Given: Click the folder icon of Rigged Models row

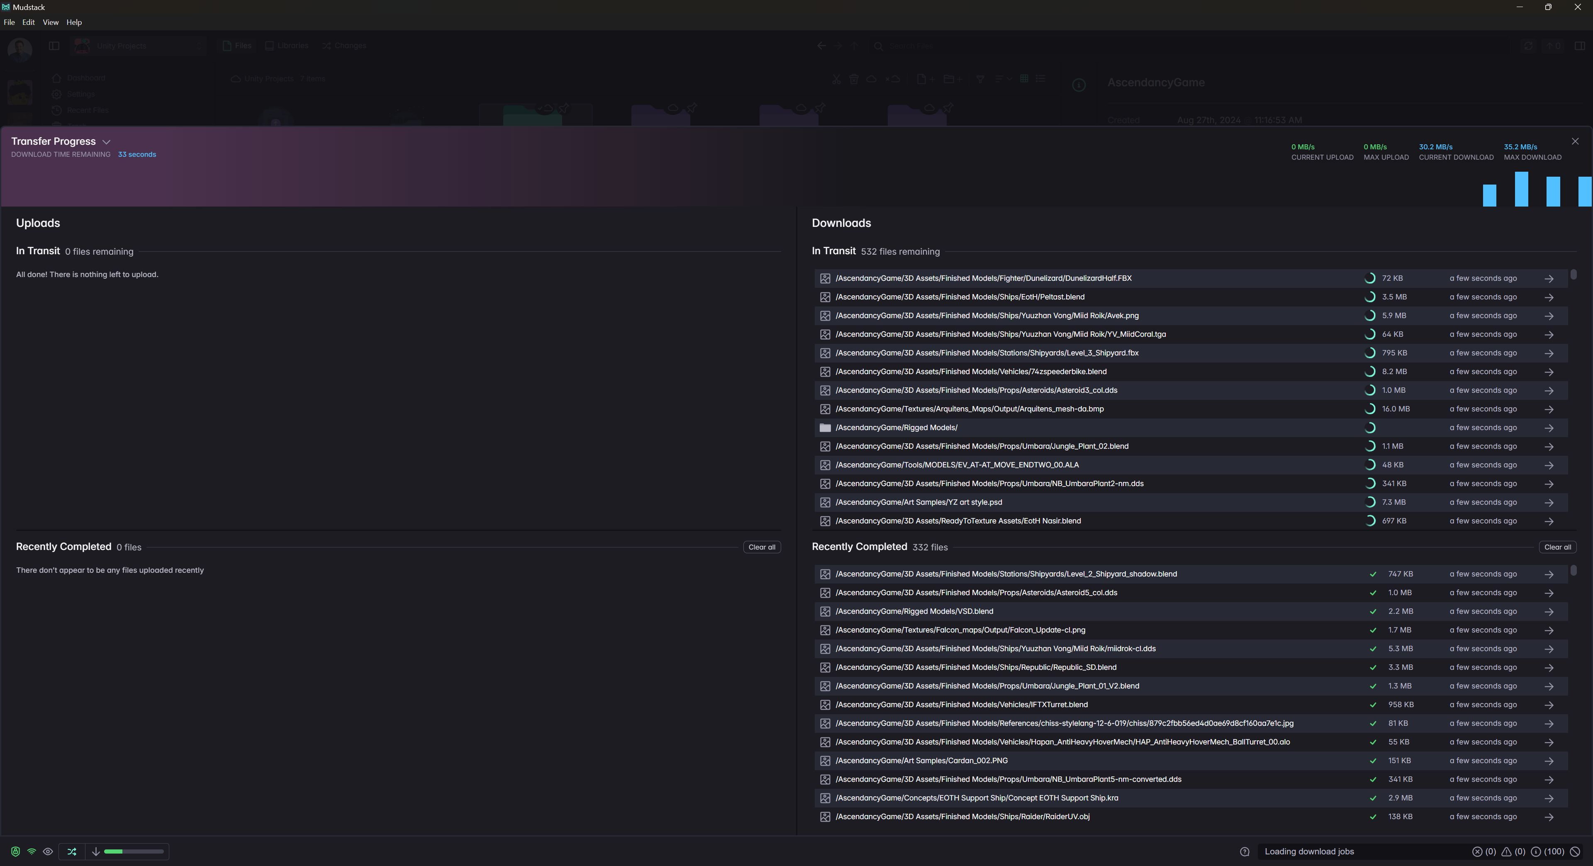Looking at the screenshot, I should pos(825,428).
